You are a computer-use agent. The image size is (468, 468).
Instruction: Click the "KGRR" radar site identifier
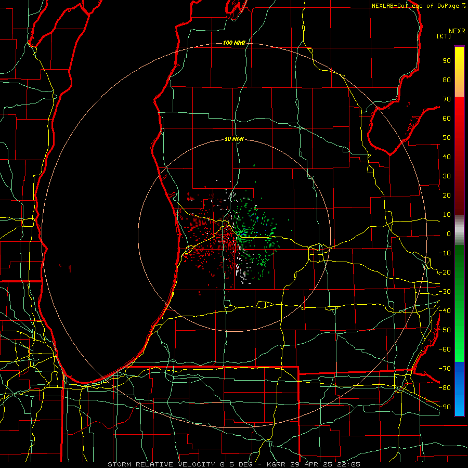coord(276,464)
